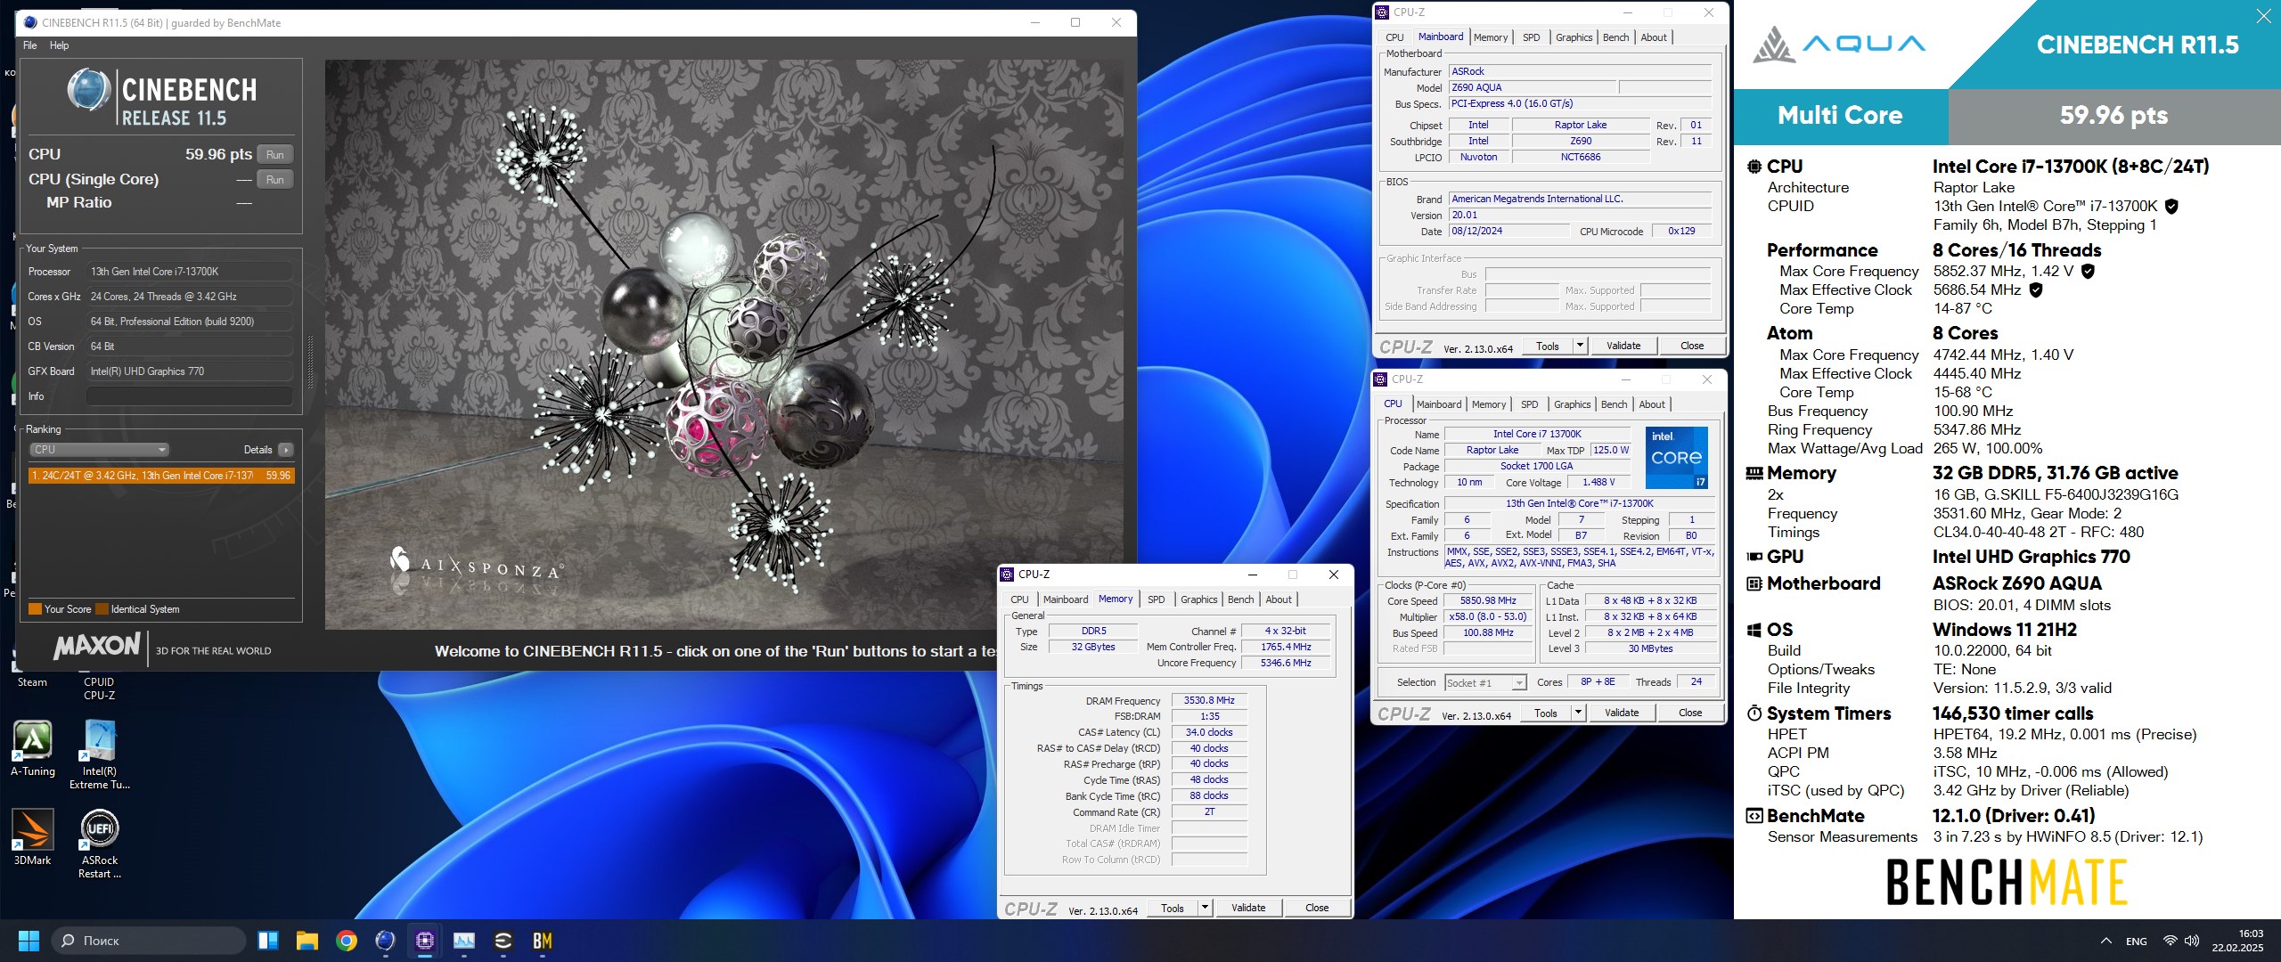
Task: Click the Cinebench render splitter handle
Action: pyautogui.click(x=310, y=362)
